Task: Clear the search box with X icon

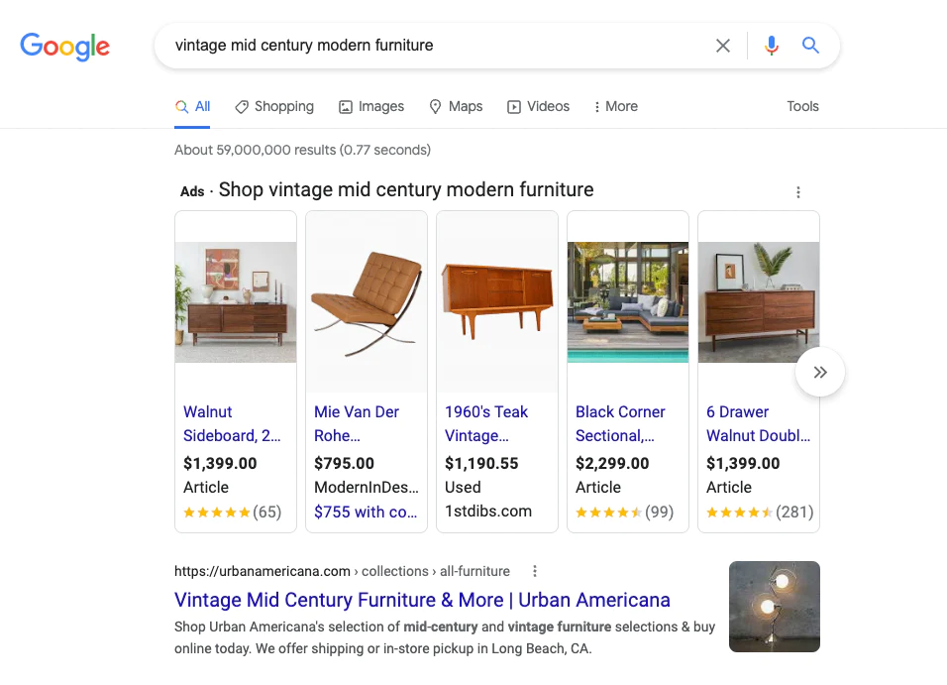Action: coord(722,46)
